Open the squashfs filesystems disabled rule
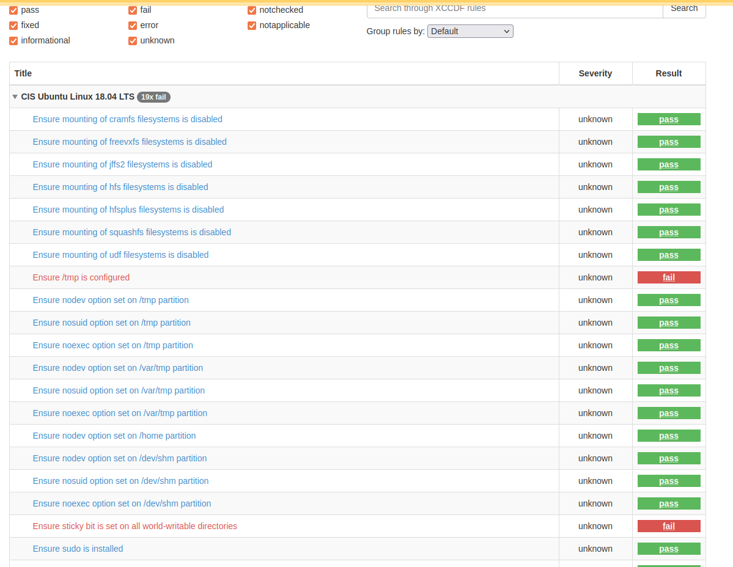 click(131, 232)
